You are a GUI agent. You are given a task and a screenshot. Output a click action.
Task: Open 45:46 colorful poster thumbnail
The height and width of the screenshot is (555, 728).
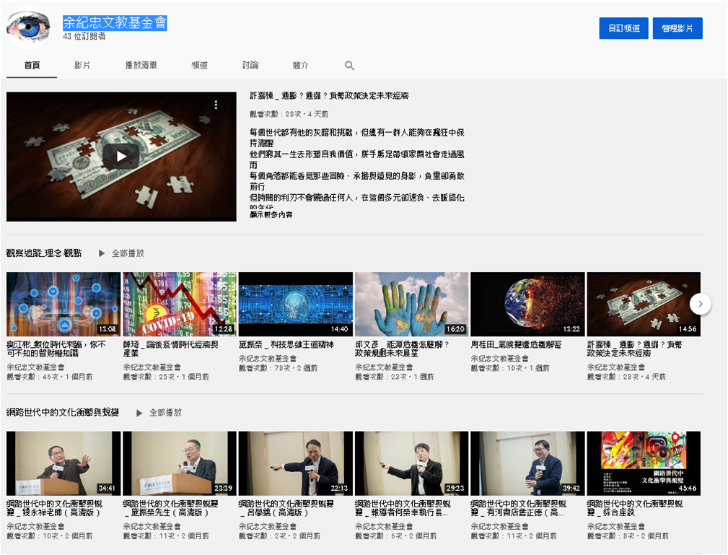coord(644,463)
